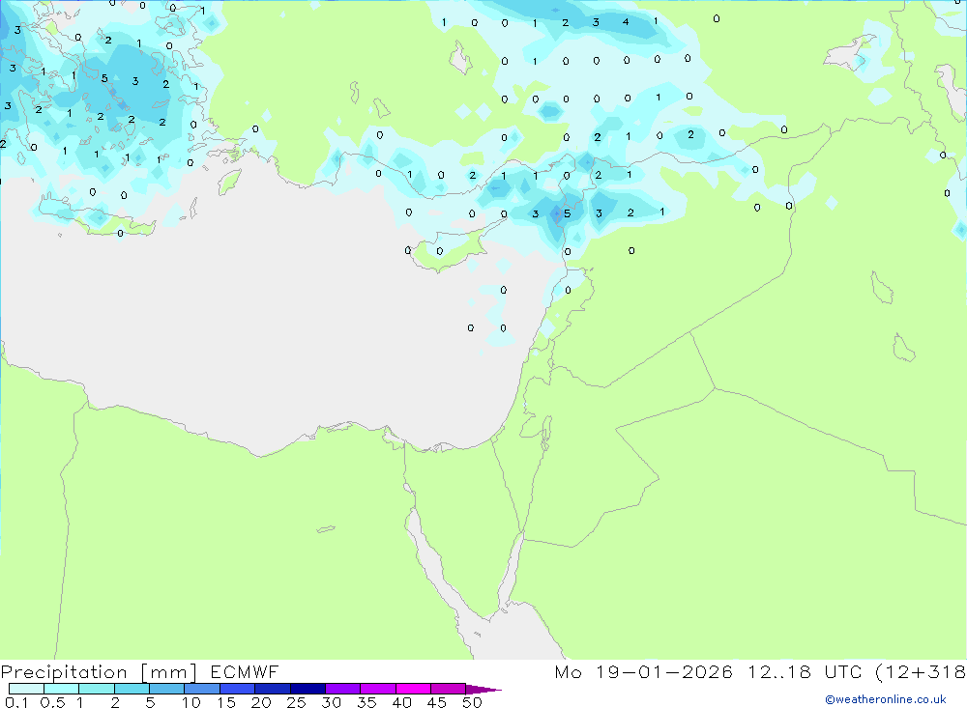
Task: Click the '(12+318' forecast offset text
Action: click(921, 671)
